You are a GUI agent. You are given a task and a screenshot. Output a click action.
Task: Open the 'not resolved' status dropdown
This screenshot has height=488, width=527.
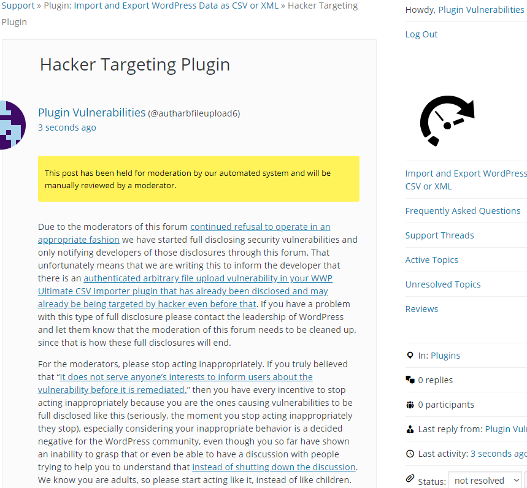coord(485,480)
